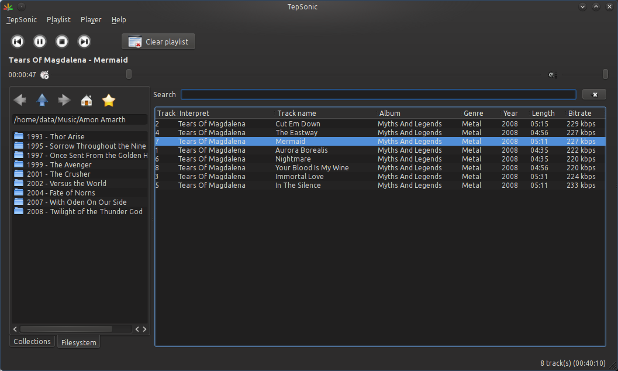Select the track Cut Em Down
The image size is (618, 371).
381,124
